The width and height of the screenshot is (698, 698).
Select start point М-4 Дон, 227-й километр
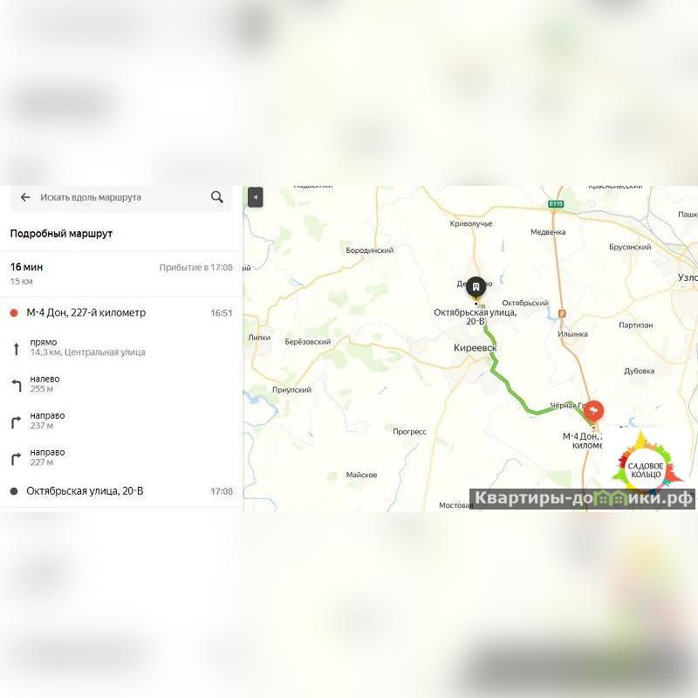coord(121,313)
